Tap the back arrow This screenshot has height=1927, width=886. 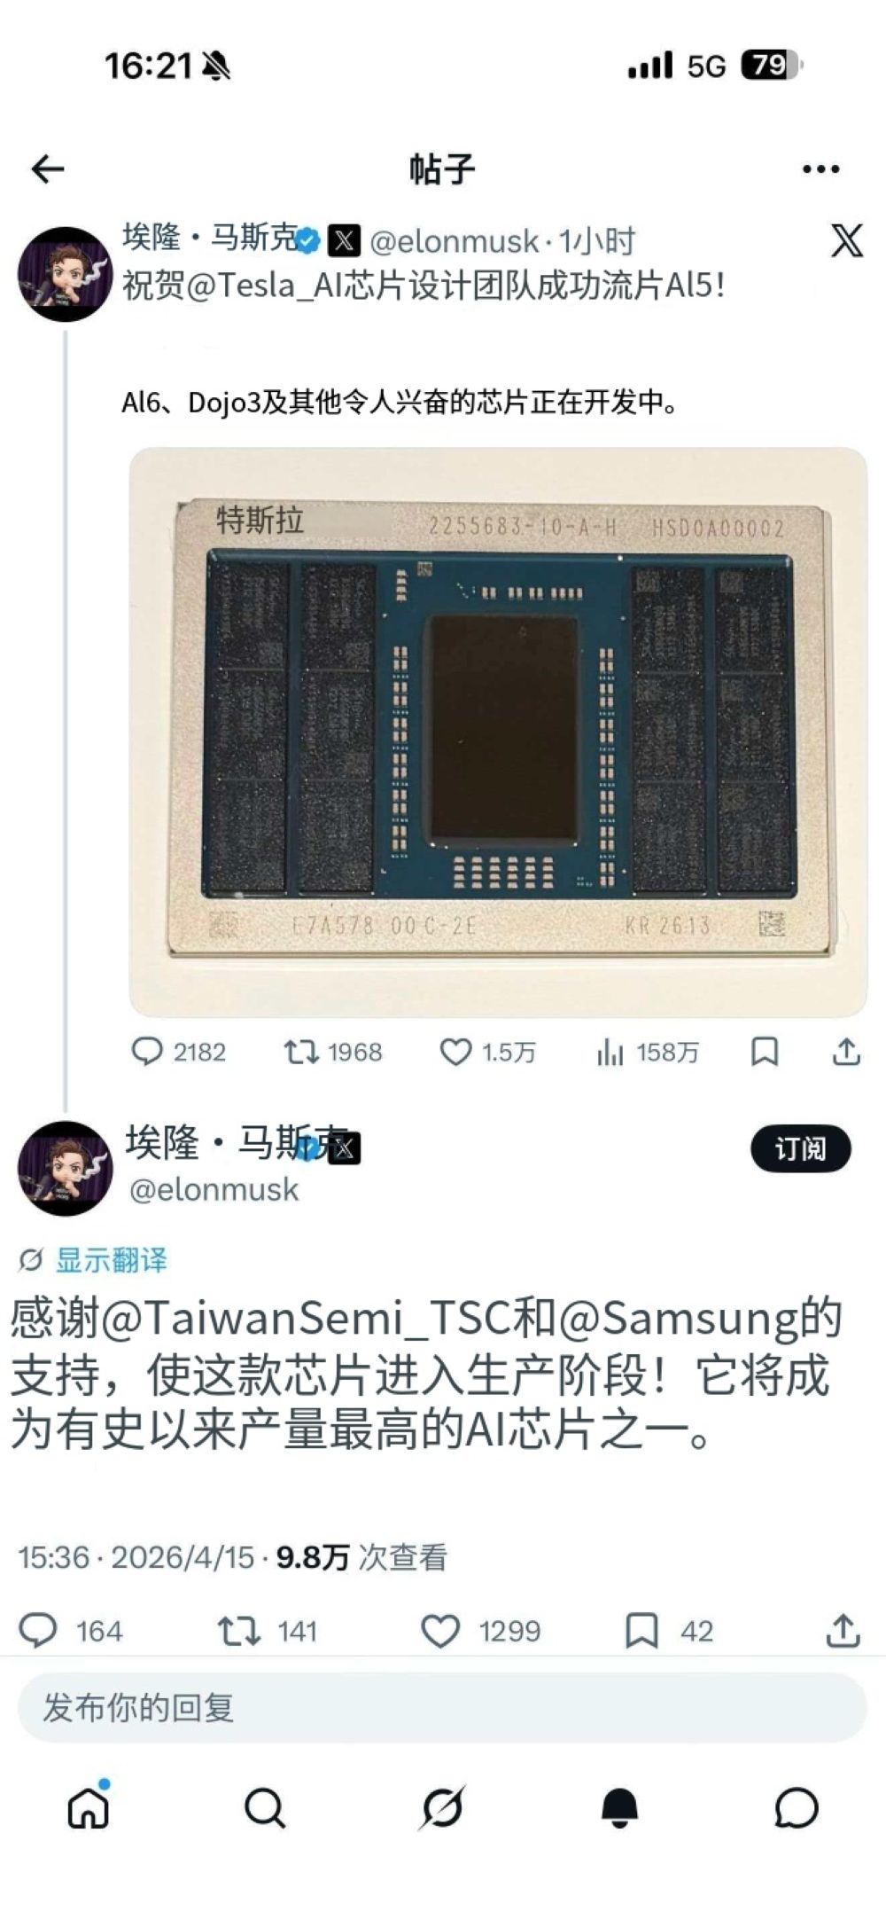[48, 168]
